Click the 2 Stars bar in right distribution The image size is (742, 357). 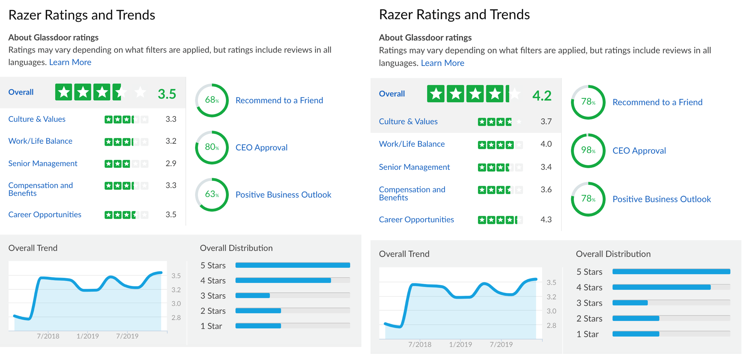671,318
